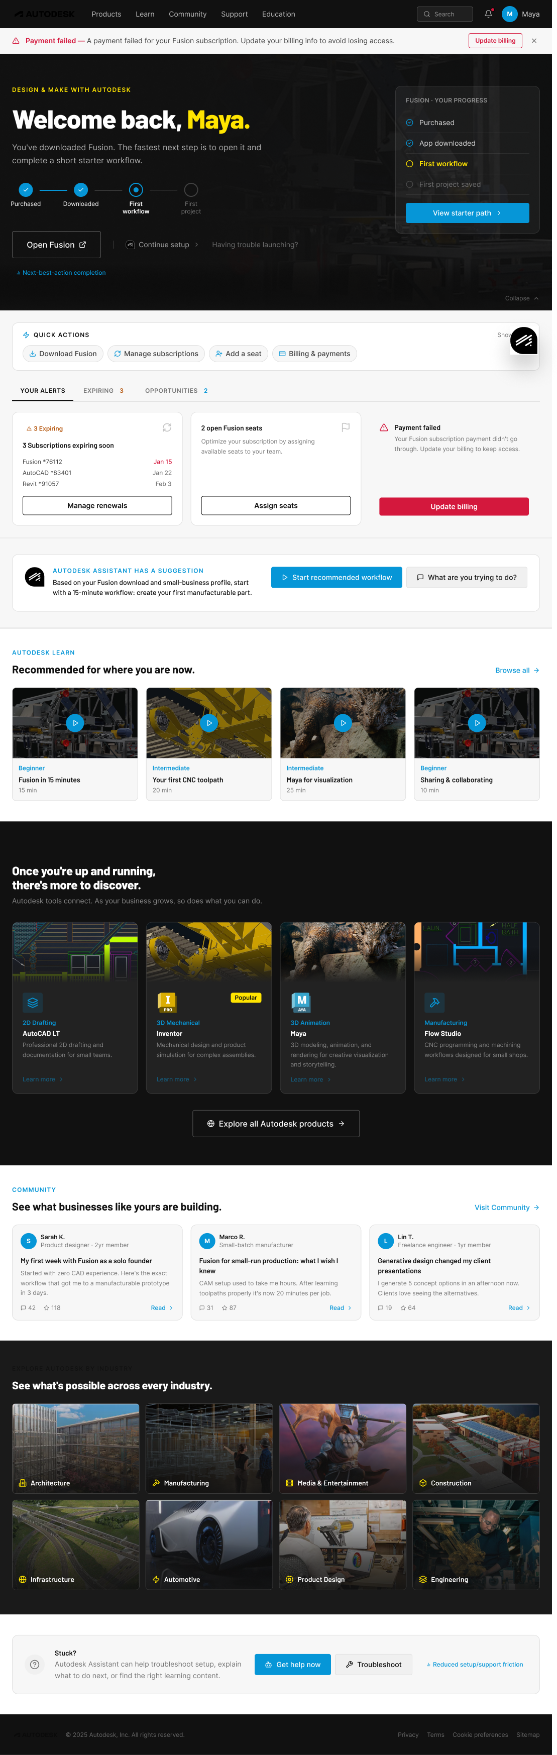
Task: Open the Learn menu
Action: (145, 14)
